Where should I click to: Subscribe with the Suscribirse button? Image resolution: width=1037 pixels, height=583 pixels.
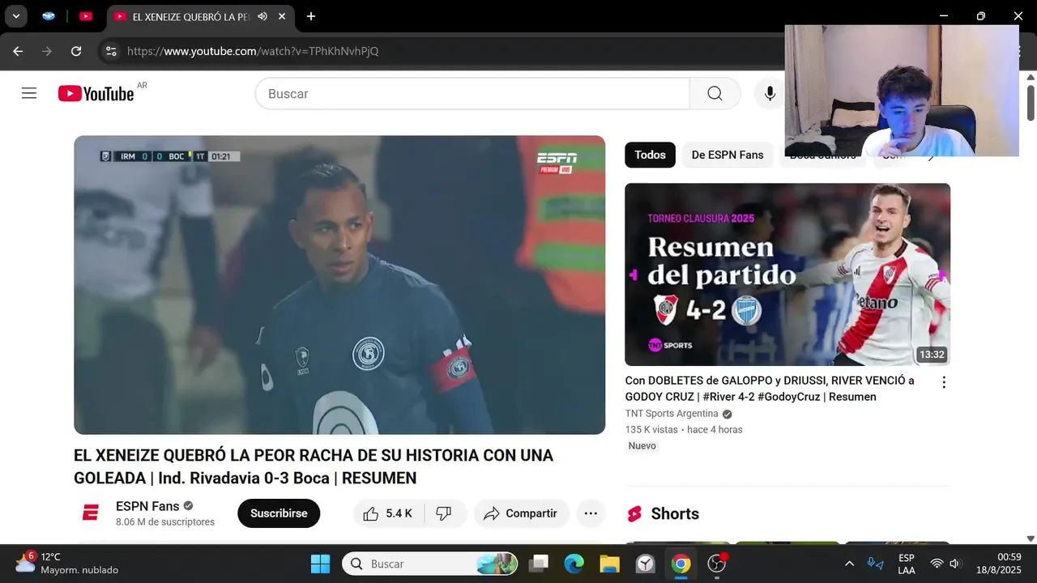pos(279,513)
